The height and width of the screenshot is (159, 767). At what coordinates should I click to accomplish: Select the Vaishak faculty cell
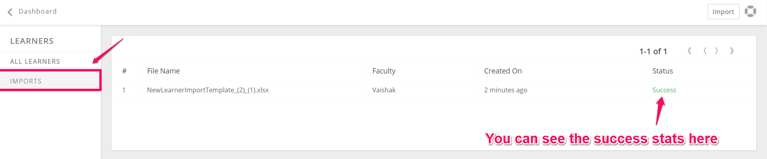click(x=384, y=90)
